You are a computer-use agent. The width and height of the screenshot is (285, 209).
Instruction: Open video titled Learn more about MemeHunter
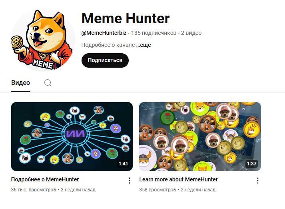tap(179, 179)
